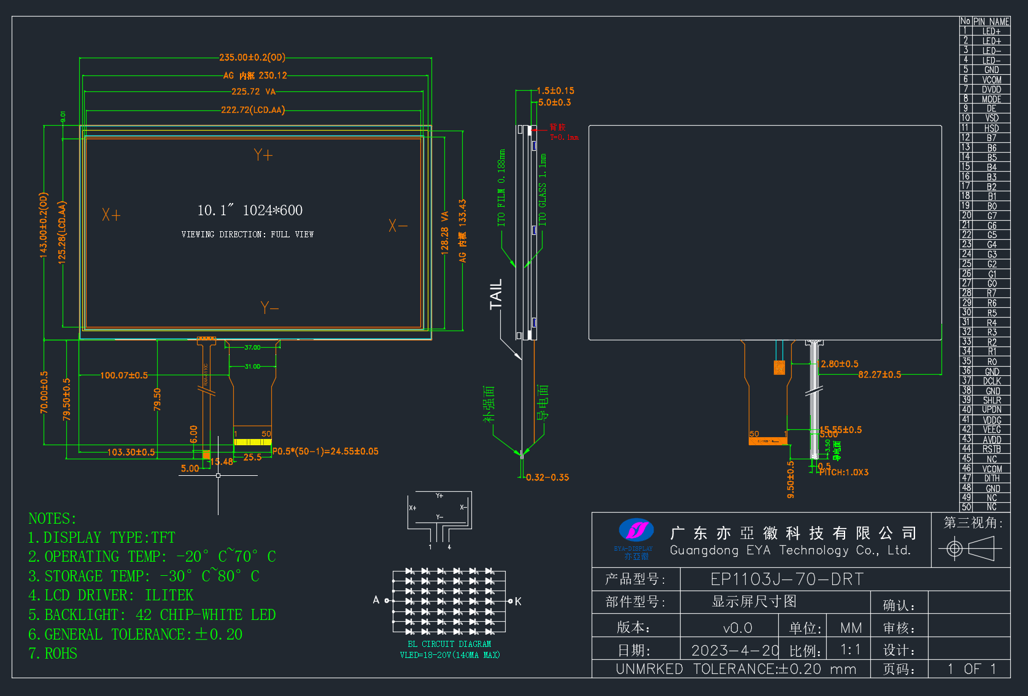1028x696 pixels.
Task: Select the TAIL label on side view
Action: click(496, 294)
